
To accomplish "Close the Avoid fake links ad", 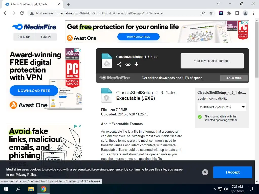I will tap(80, 126).
